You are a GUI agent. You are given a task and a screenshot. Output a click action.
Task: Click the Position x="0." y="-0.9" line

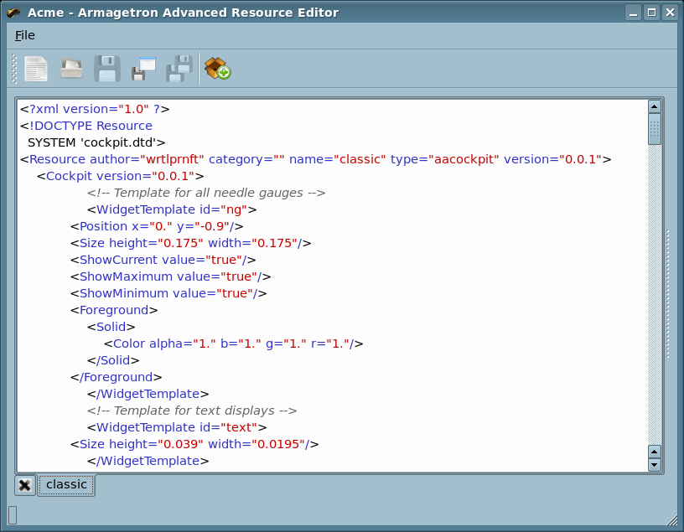(x=157, y=226)
